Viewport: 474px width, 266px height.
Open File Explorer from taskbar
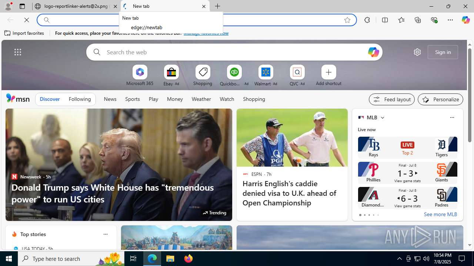[x=170, y=259]
